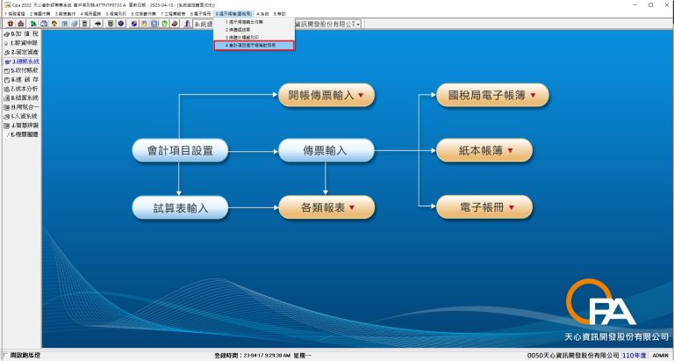The width and height of the screenshot is (674, 361).
Task: Click the first toolbar icon on the left
Action: coord(9,24)
